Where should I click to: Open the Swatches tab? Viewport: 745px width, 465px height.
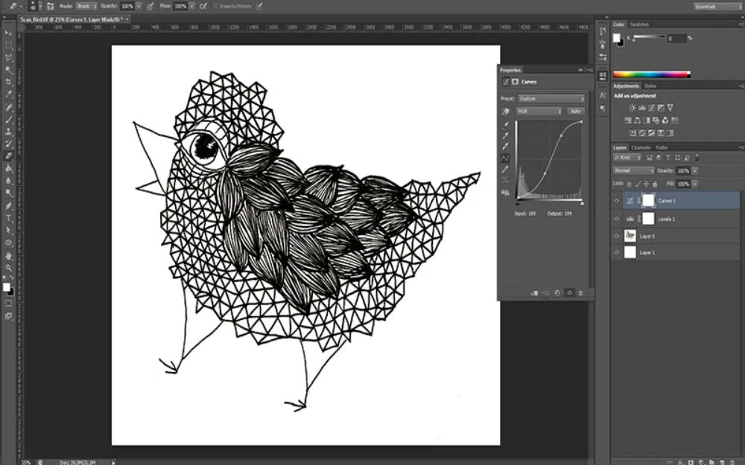point(639,25)
